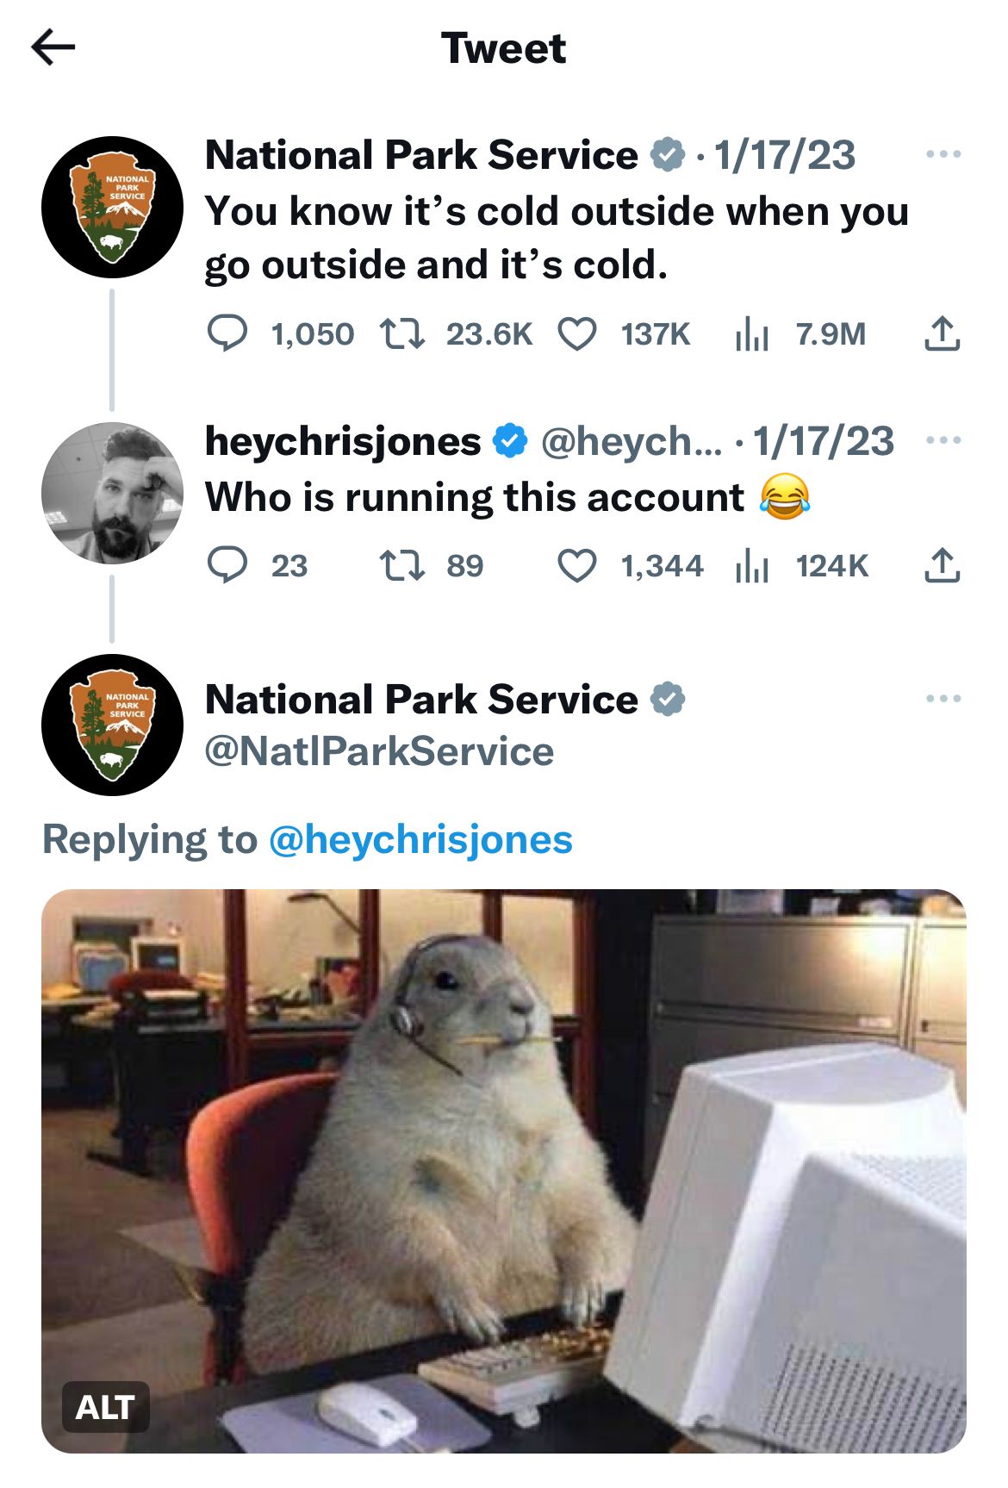Open the prairie dog at computer image
This screenshot has height=1488, width=1008.
[x=504, y=1163]
